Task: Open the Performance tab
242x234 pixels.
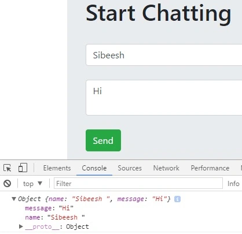Action: (x=210, y=168)
